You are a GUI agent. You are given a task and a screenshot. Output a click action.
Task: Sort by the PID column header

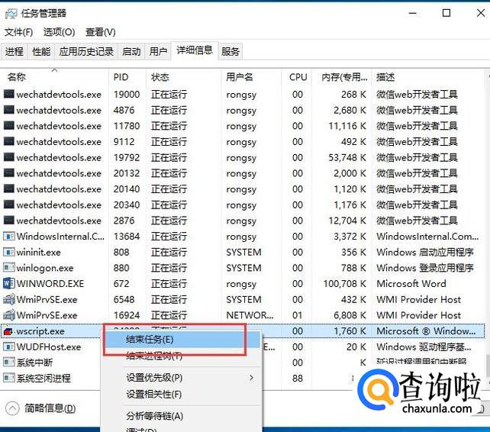tap(127, 77)
